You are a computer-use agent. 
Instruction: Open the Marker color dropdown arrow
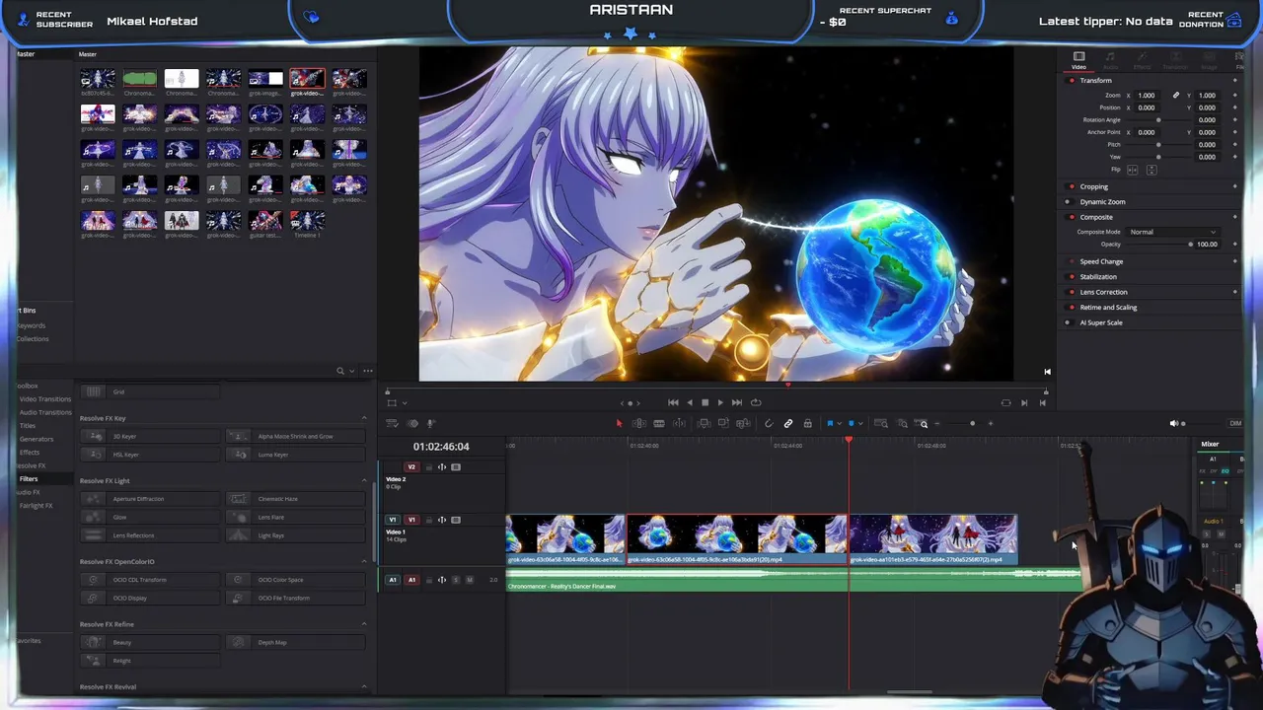tap(860, 423)
